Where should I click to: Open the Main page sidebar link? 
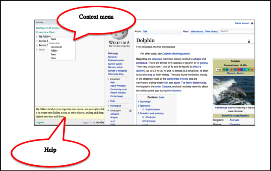(x=113, y=53)
